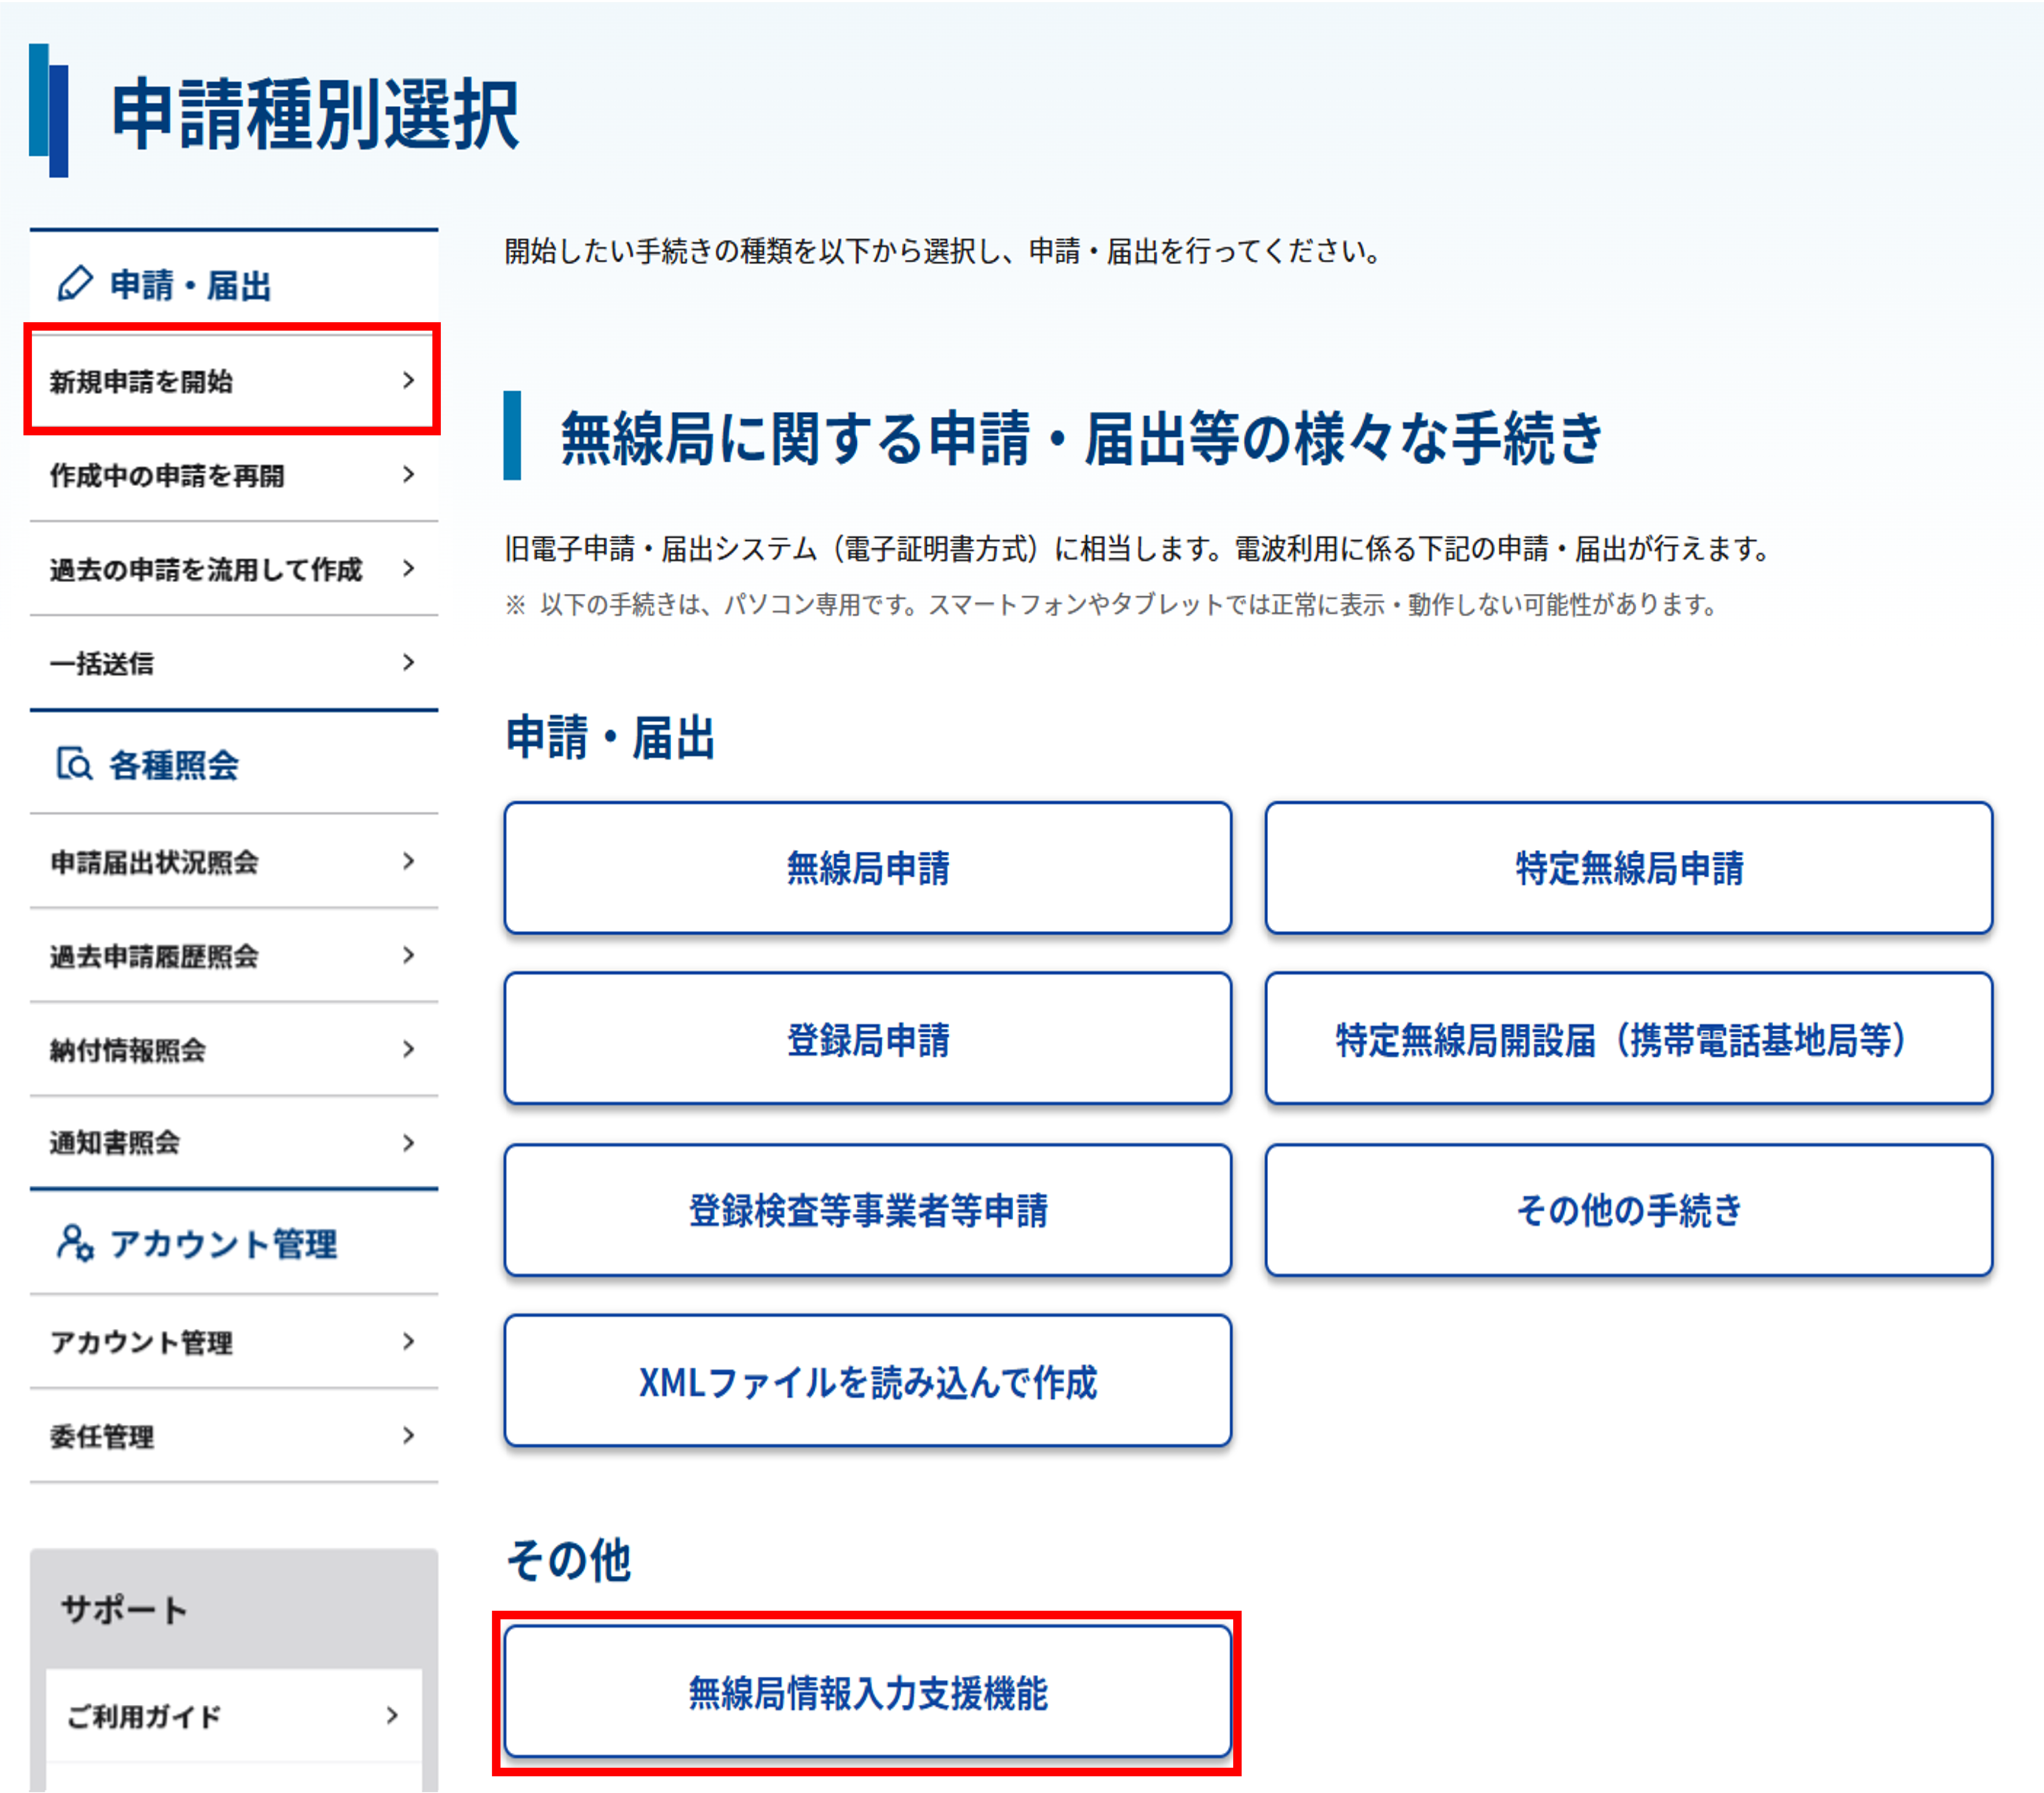Viewport: 2044px width, 1793px height.
Task: Click the その他の手続き button
Action: tap(1629, 1210)
